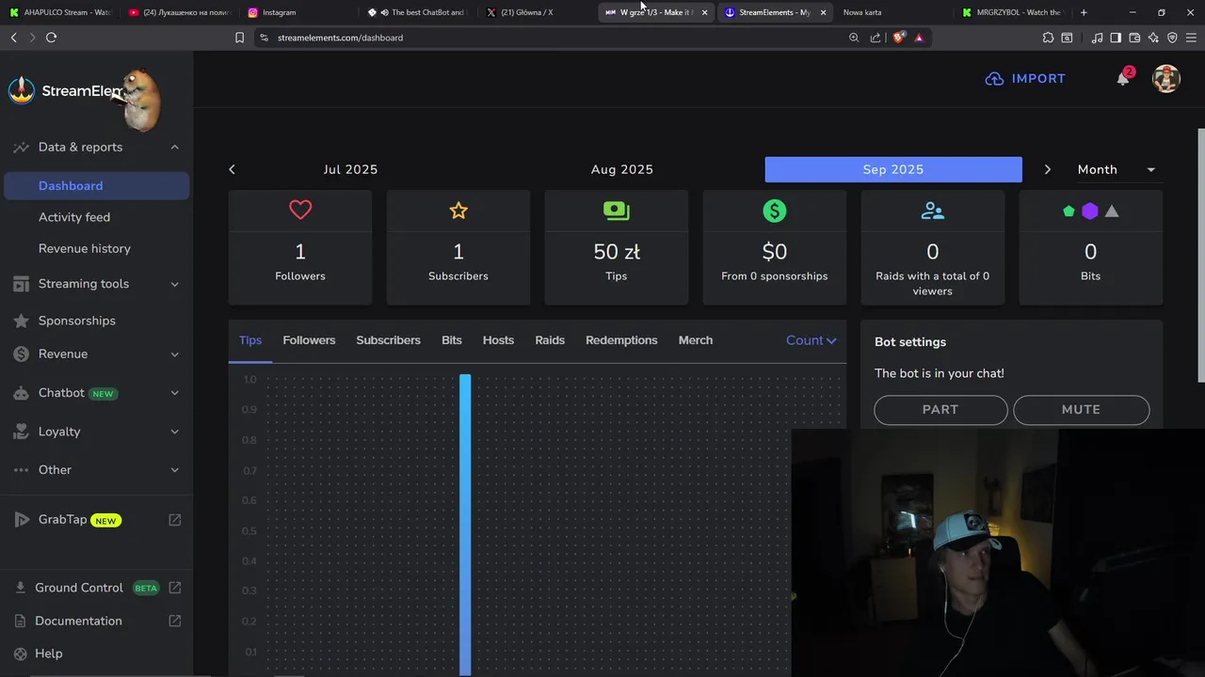1205x677 pixels.
Task: Go back in browser history
Action: (13, 38)
